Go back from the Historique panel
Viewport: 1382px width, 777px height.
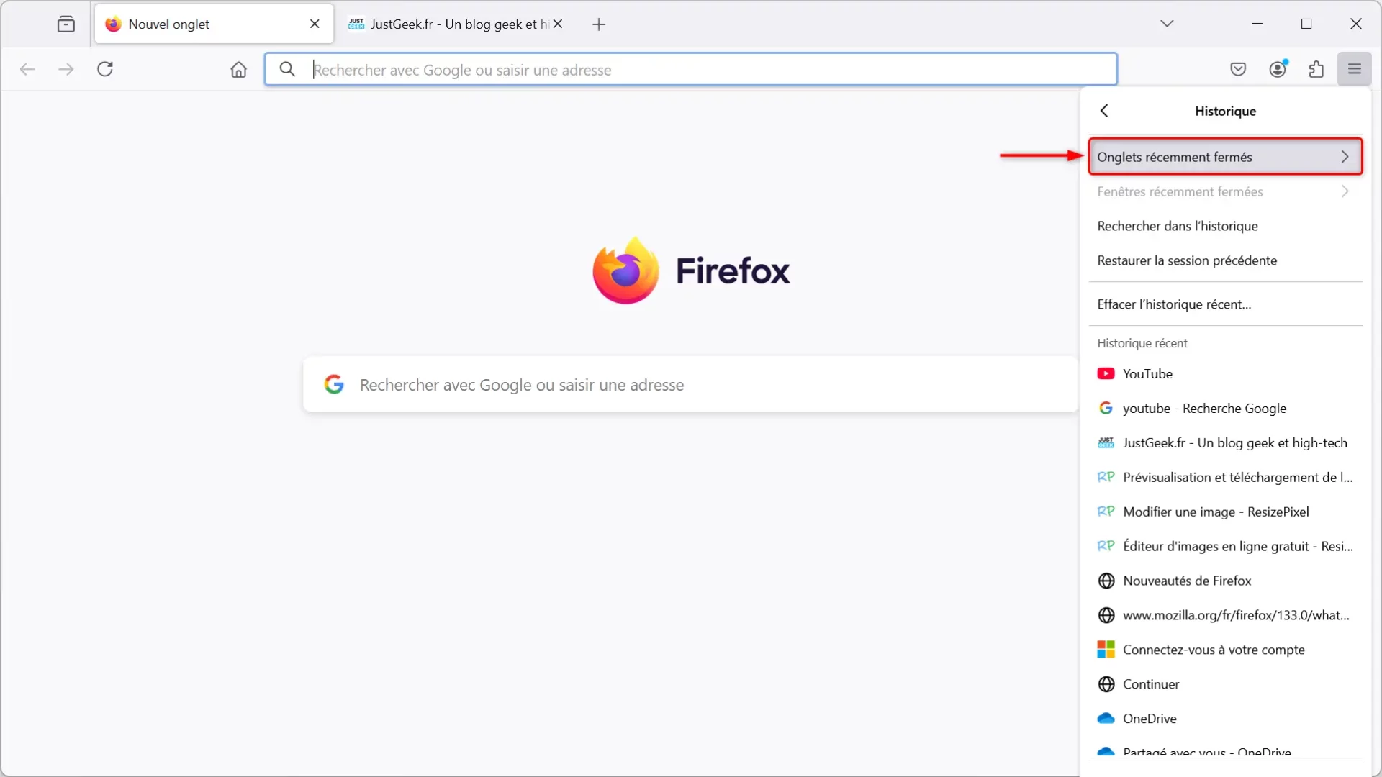pyautogui.click(x=1105, y=111)
